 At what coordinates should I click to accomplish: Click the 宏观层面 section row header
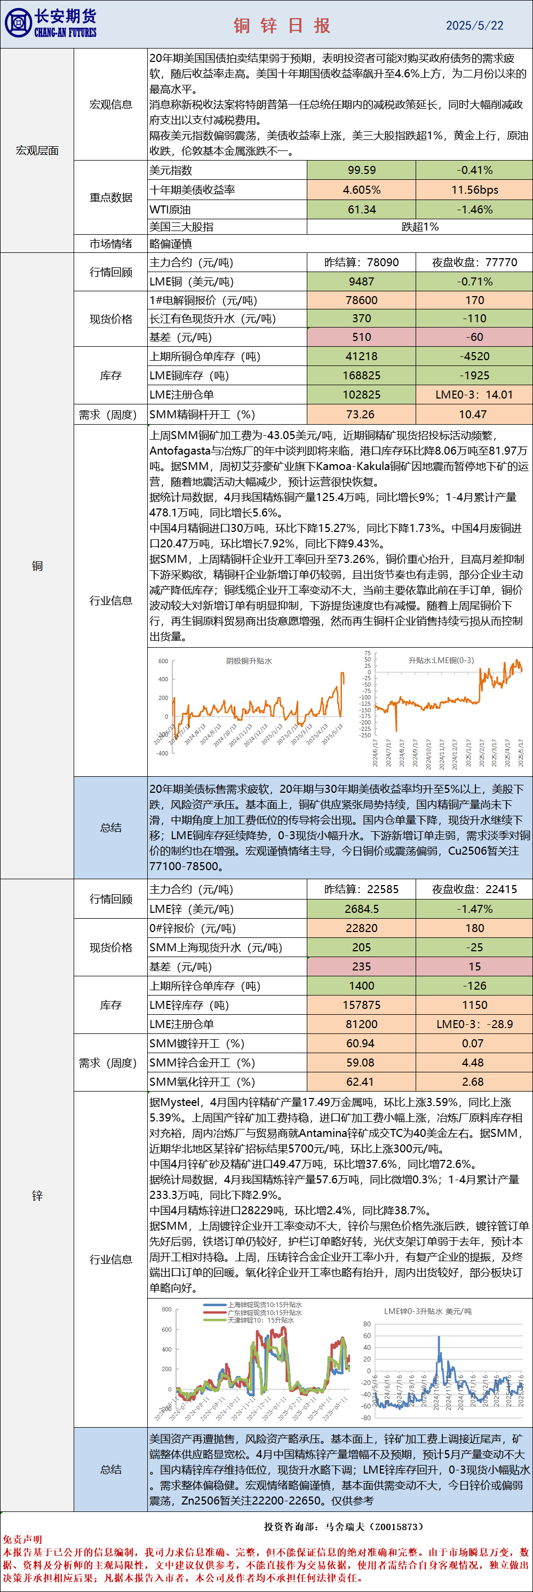pos(37,150)
